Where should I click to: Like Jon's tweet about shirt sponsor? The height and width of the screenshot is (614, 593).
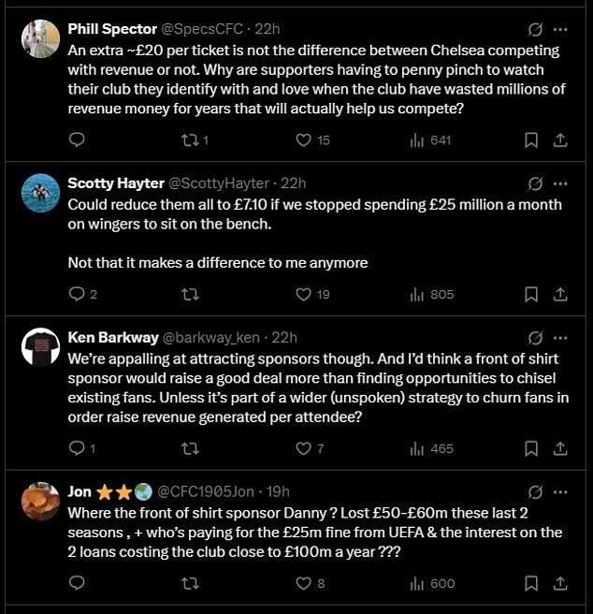click(x=303, y=584)
